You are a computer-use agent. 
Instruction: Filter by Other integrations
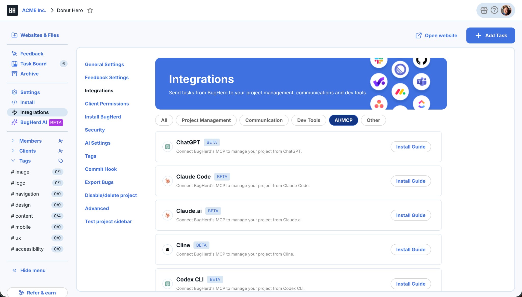373,120
